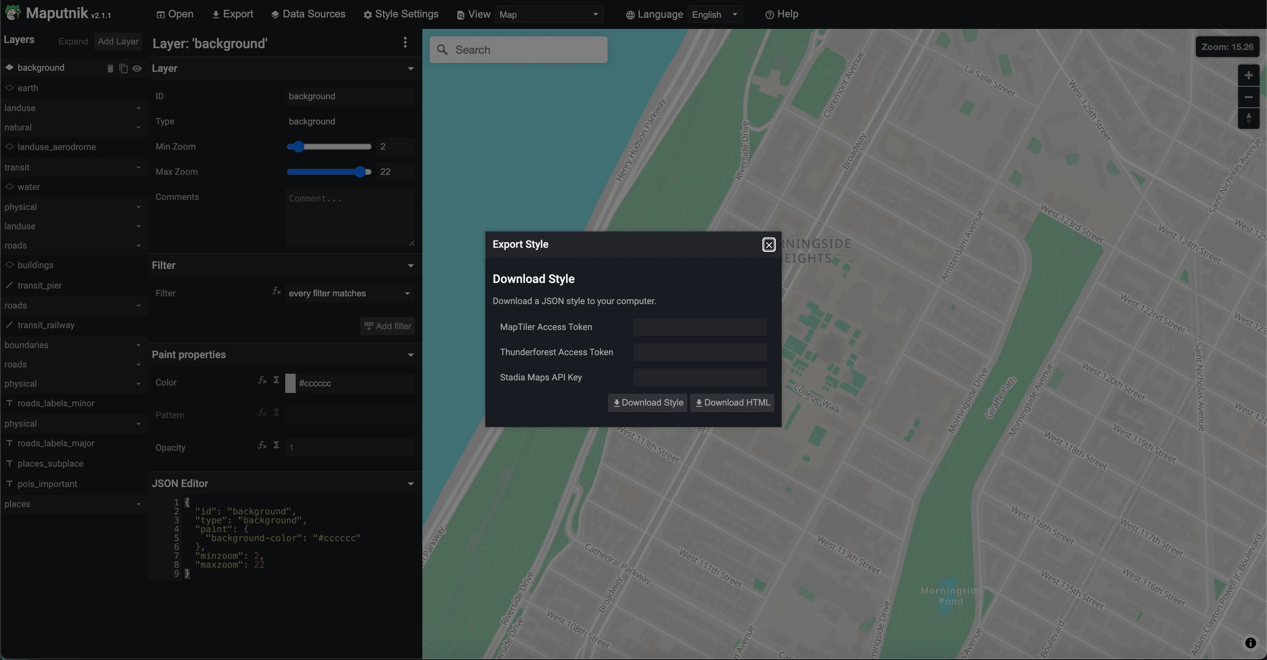Open Data Sources from the toolbar

tap(308, 14)
